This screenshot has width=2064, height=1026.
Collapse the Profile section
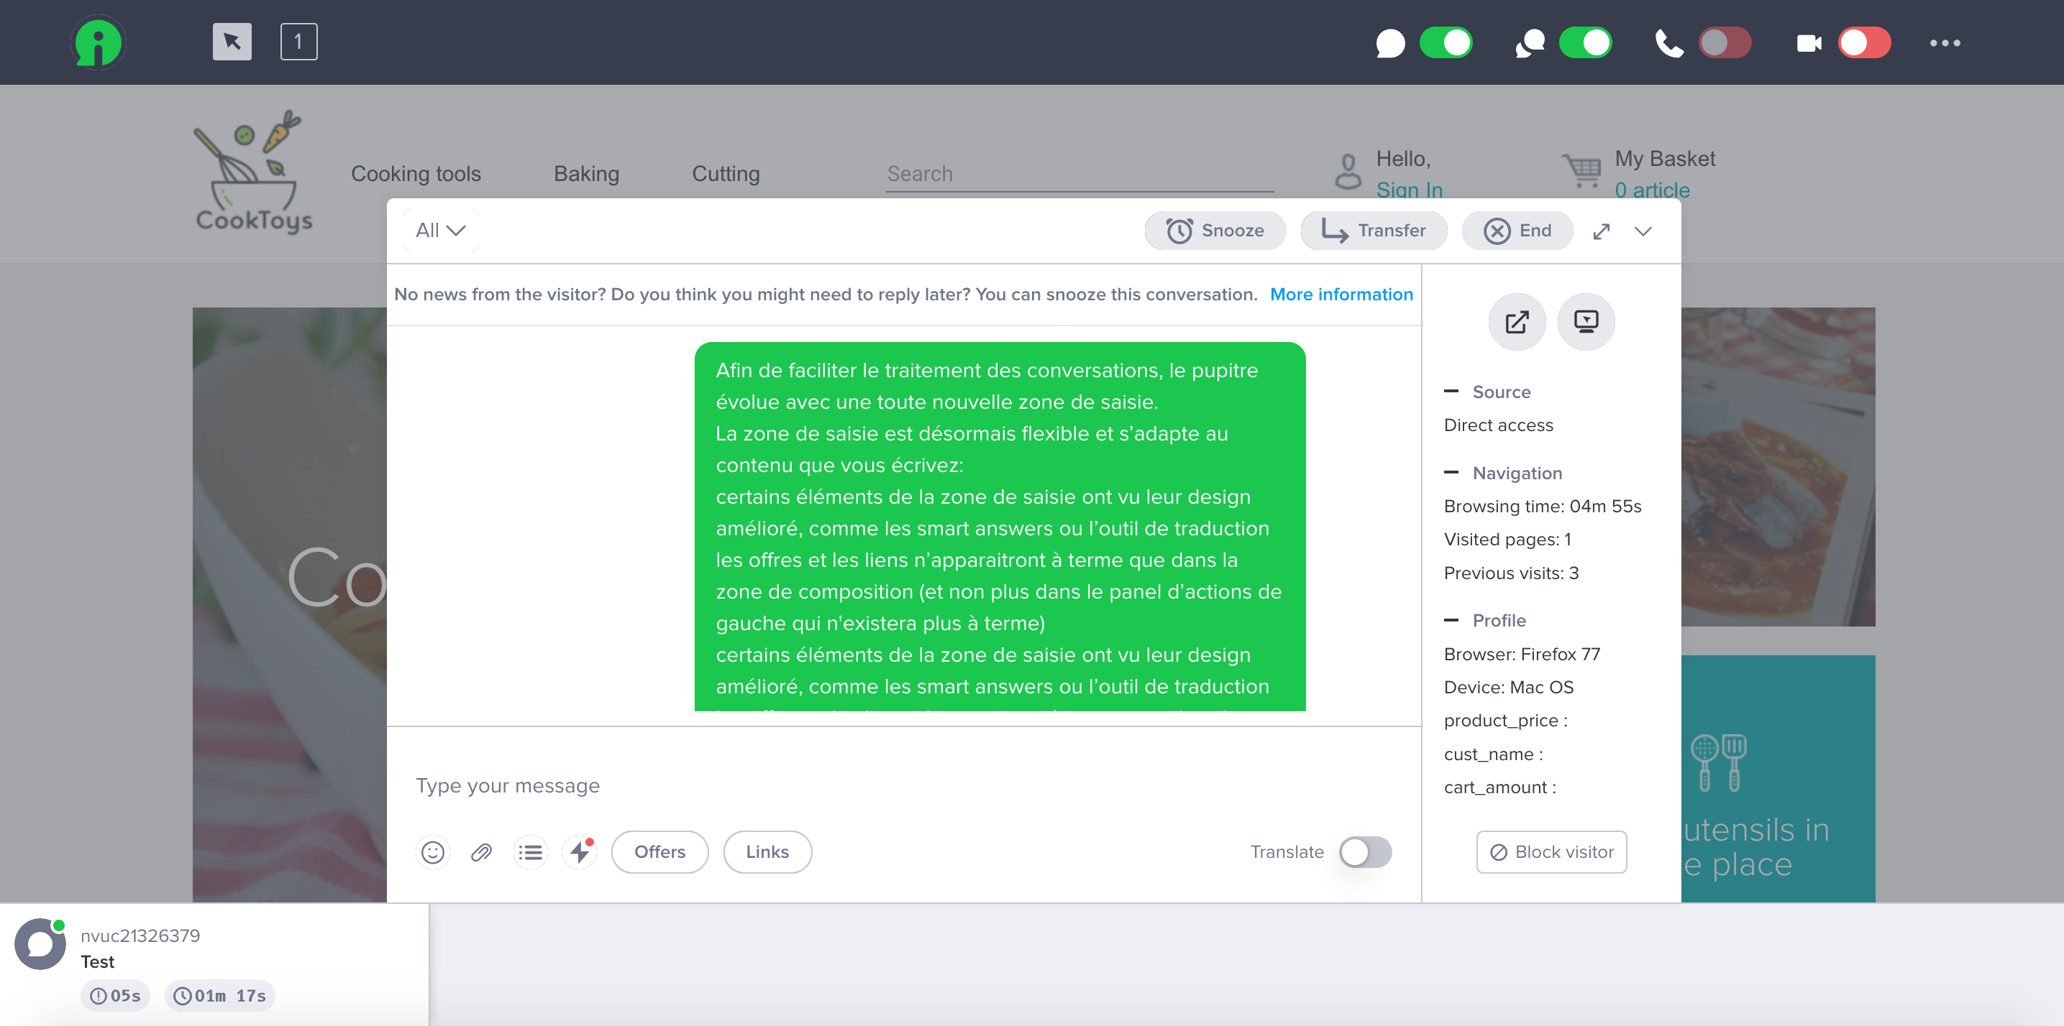(x=1451, y=620)
